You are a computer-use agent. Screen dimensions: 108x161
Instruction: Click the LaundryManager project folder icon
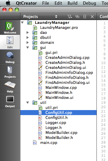coord(30,23)
